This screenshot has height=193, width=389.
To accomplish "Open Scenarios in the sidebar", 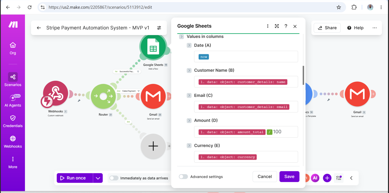I will [x=13, y=80].
